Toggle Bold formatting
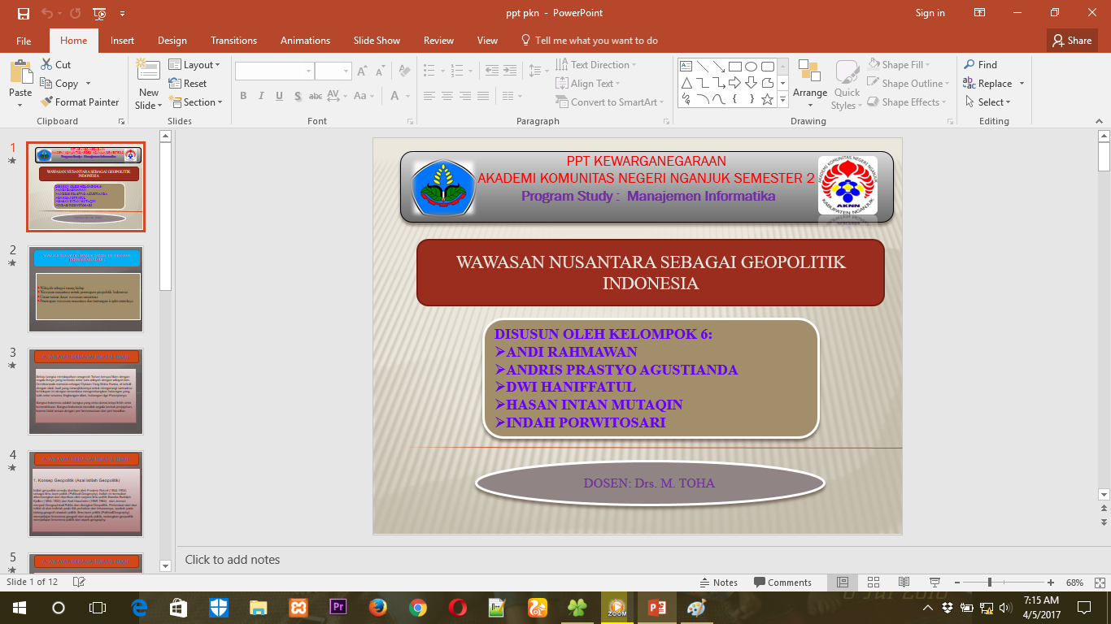The height and width of the screenshot is (624, 1111). point(243,96)
